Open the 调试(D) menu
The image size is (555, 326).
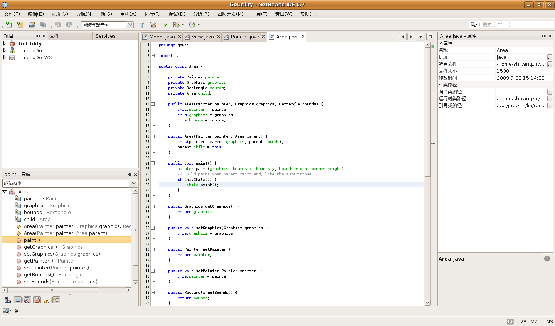tap(177, 14)
